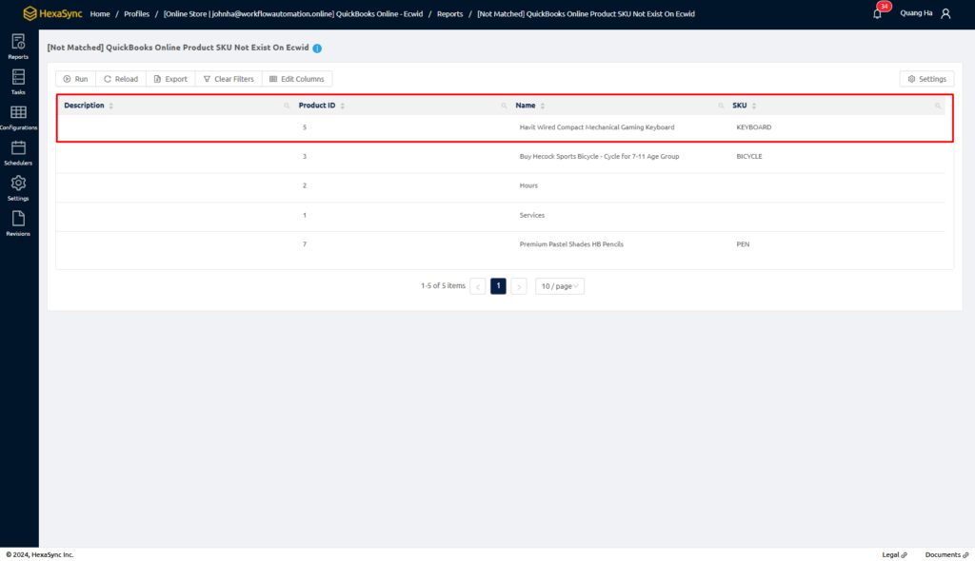Open Reports in the sidebar
The image size is (975, 561).
pos(18,48)
